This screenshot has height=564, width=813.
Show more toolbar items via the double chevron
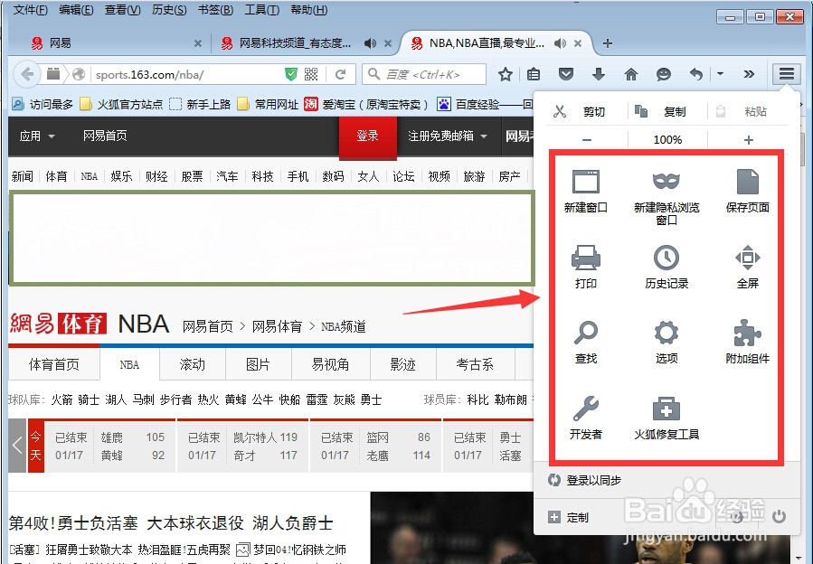coord(748,74)
